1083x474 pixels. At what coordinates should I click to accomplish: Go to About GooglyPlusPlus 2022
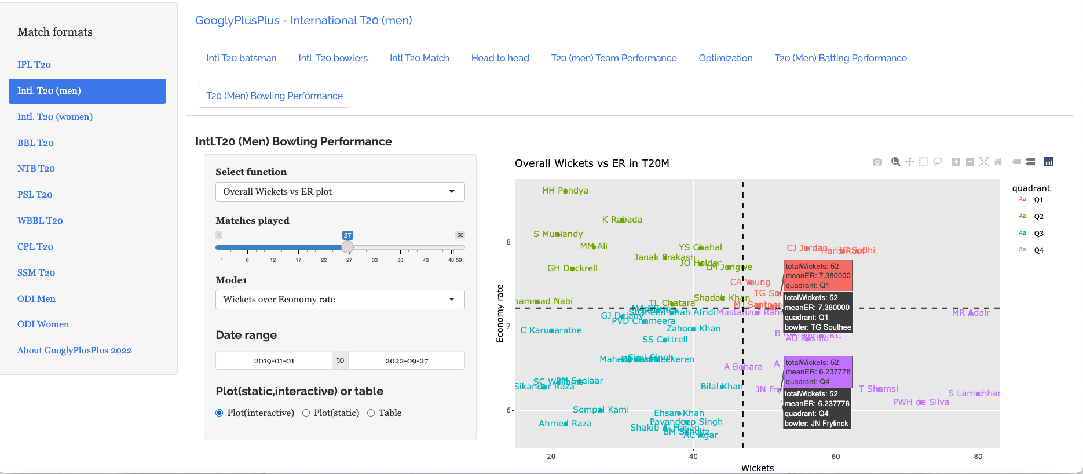tap(74, 351)
